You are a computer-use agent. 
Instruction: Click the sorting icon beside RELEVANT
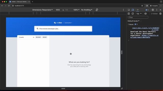[x=33, y=37]
